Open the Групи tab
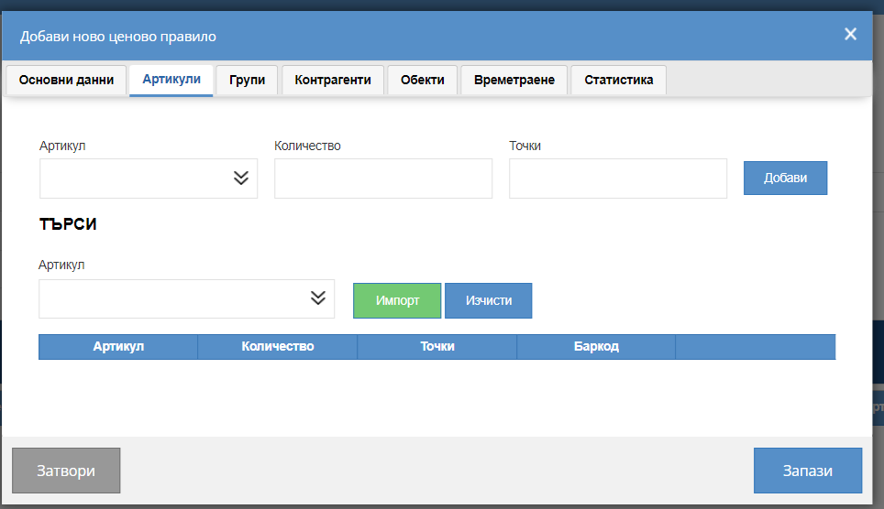This screenshot has height=509, width=884. tap(247, 80)
